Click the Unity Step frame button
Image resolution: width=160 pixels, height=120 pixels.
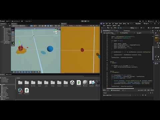(x=88, y=21)
